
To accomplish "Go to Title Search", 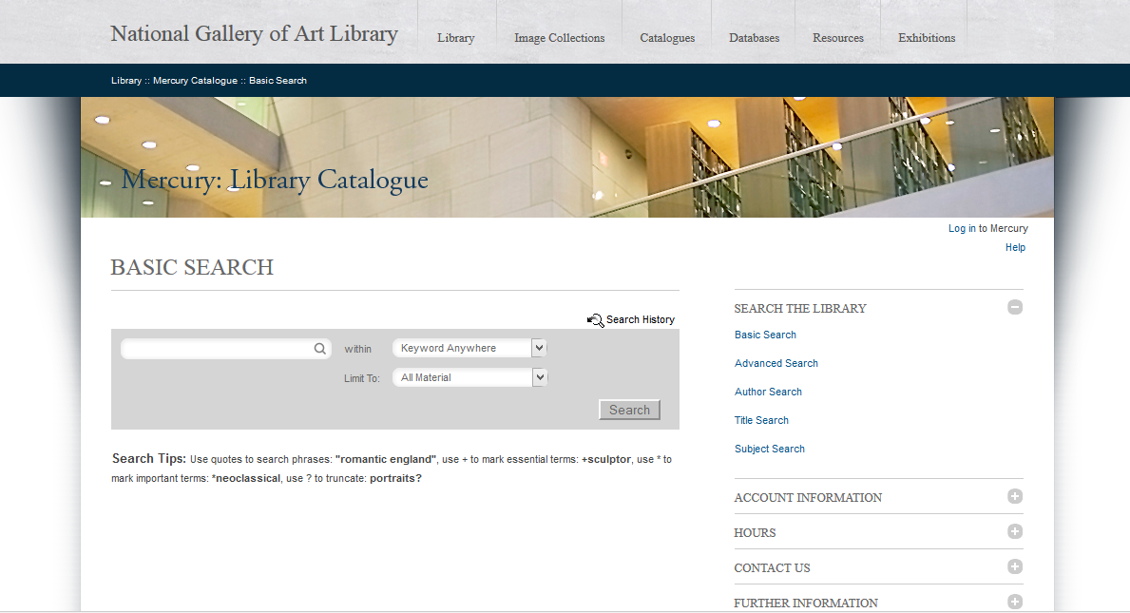I will (761, 420).
